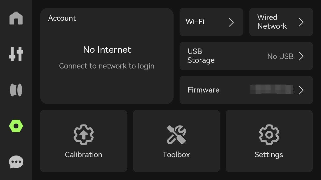
Task: Go to the Home screen icon
Action: pyautogui.click(x=16, y=18)
